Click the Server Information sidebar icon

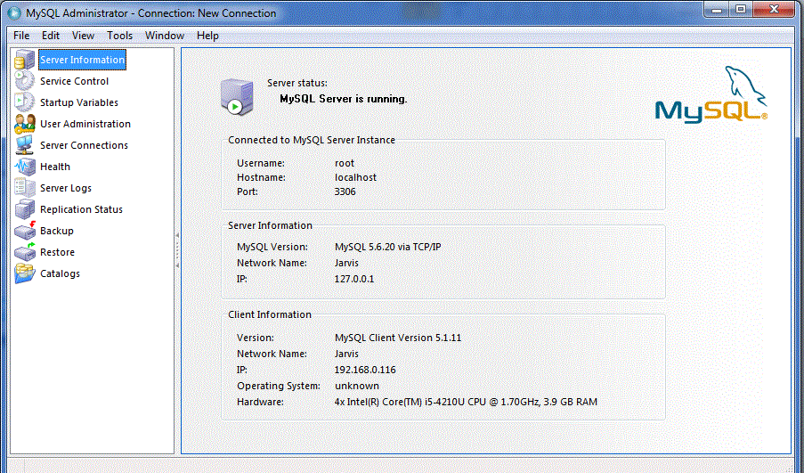coord(24,60)
